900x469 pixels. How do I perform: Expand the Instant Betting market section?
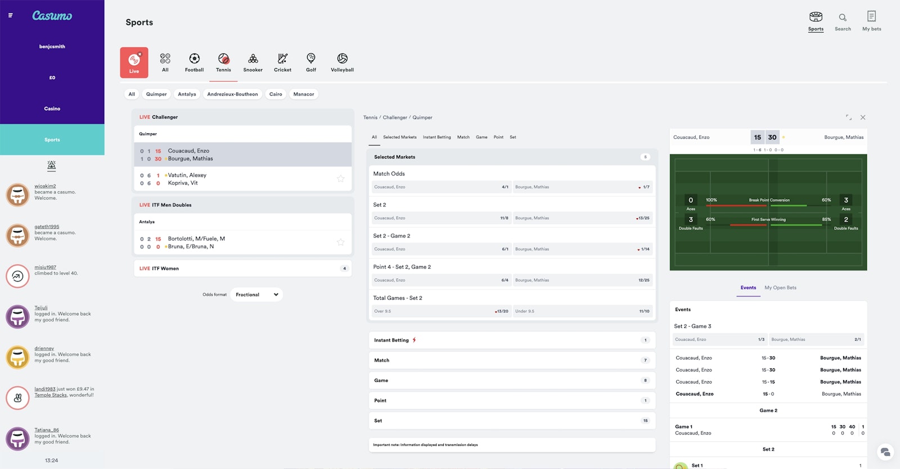point(512,340)
